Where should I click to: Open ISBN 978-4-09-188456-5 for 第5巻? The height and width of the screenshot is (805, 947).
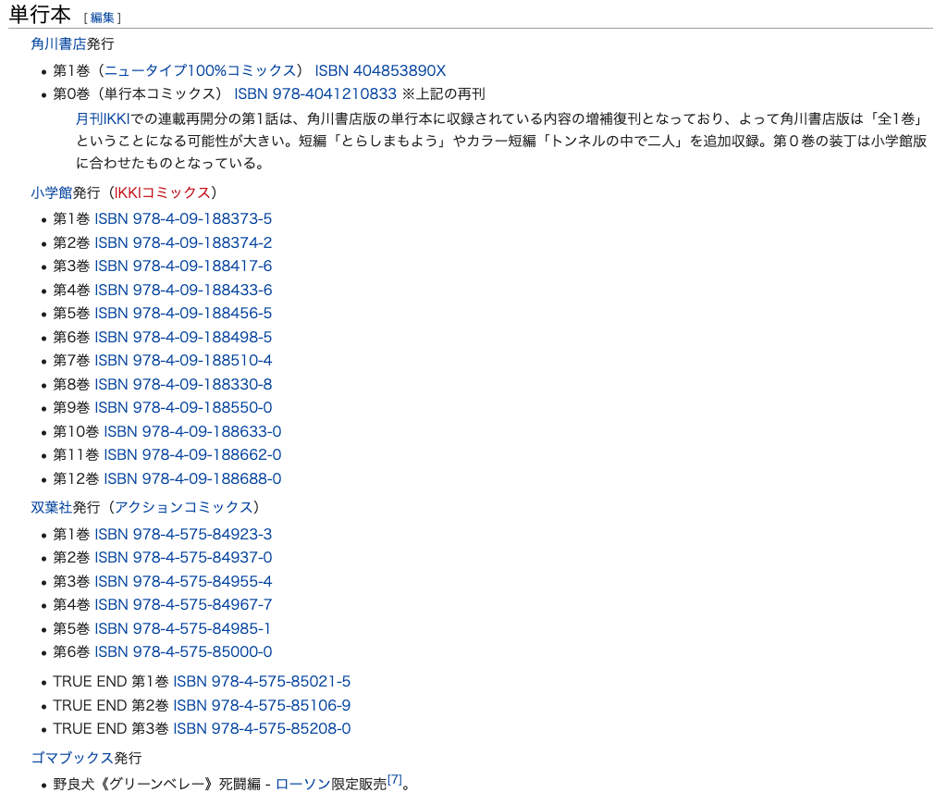[x=183, y=313]
